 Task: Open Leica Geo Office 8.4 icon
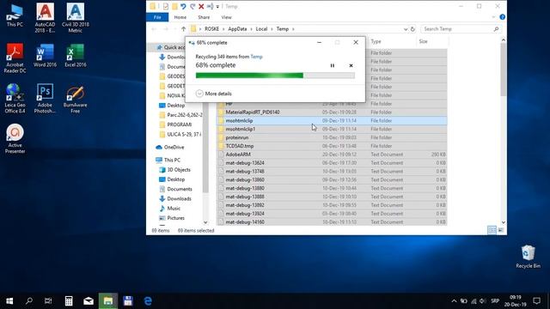click(15, 99)
